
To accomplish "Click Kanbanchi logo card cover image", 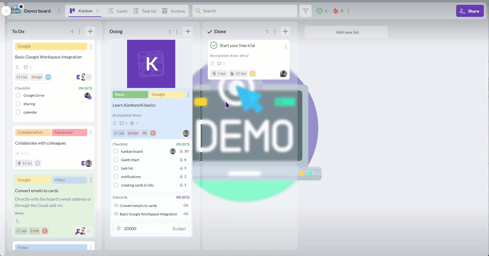I will coord(151,64).
